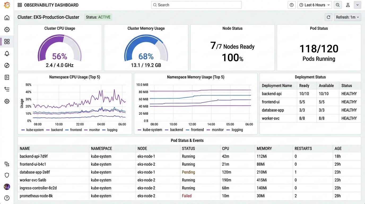Select the prometheus-node-8k pod name

point(36,196)
